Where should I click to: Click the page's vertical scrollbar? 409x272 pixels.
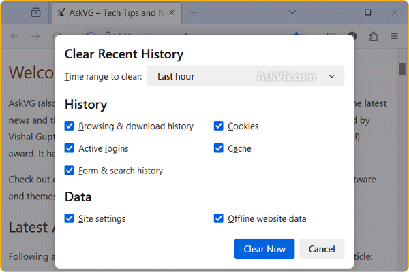(402, 69)
